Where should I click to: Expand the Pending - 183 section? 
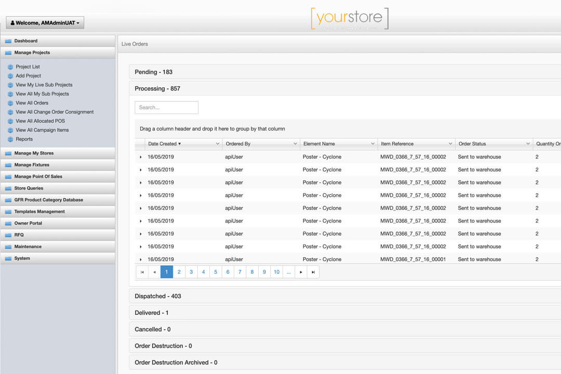153,72
